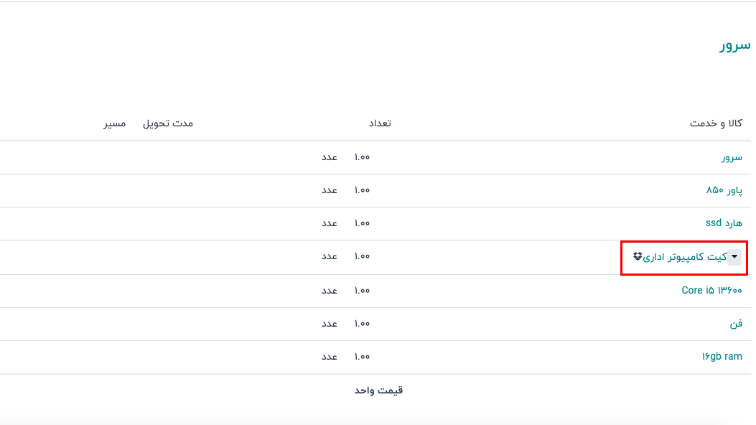Open the هارد ssd product link
The width and height of the screenshot is (756, 425).
click(724, 223)
